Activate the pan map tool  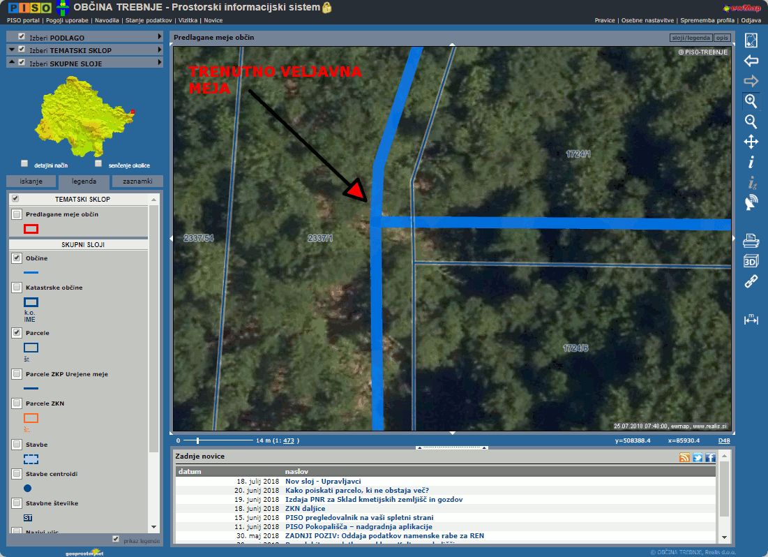pos(751,142)
